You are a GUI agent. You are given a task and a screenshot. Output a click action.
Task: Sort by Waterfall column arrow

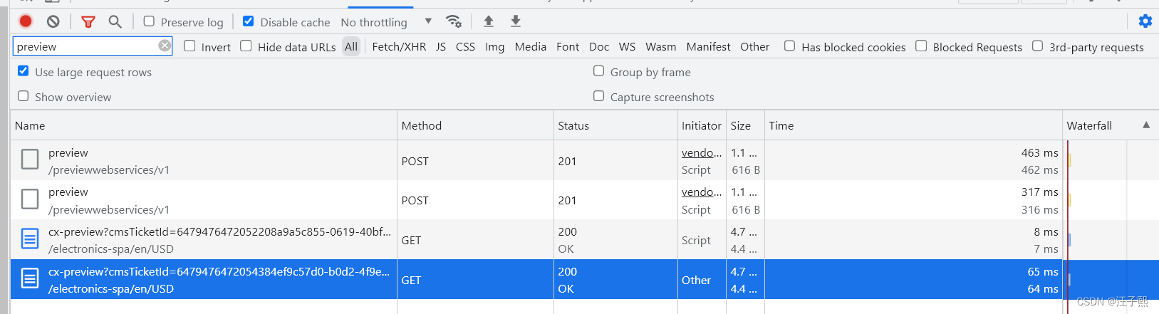[x=1146, y=125]
